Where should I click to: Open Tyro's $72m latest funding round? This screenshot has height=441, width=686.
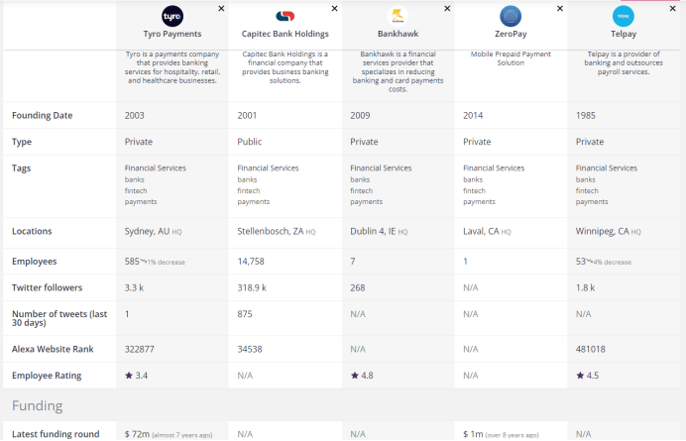(x=136, y=434)
